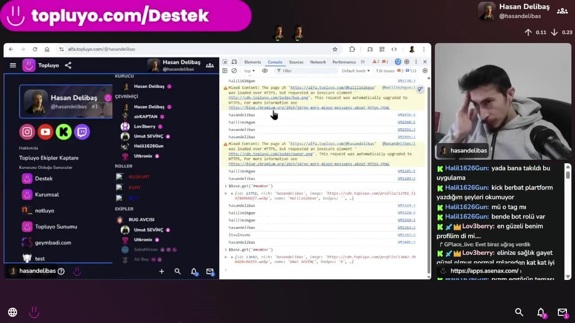Click the browser address bar
Viewport: 575px width, 323px height.
coord(198,49)
